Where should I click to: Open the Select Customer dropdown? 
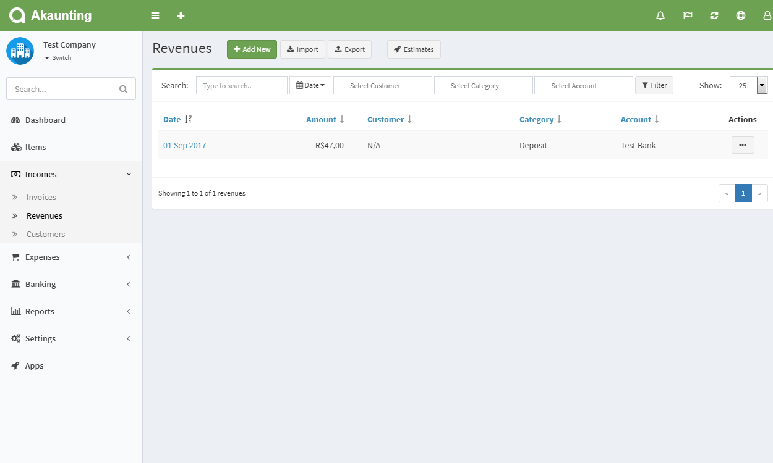tap(382, 86)
